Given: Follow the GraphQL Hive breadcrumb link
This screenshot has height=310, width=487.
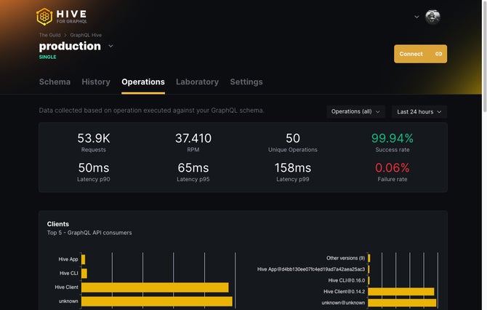Looking at the screenshot, I should click(x=86, y=35).
